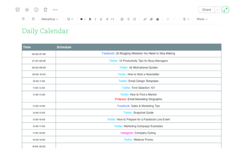The height and width of the screenshot is (155, 240).
Task: Click Facebook link in 06:00-07:00 row
Action: pyautogui.click(x=108, y=53)
